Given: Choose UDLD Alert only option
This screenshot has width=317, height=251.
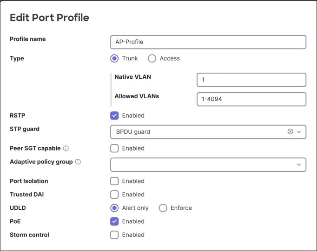Looking at the screenshot, I should click(114, 208).
